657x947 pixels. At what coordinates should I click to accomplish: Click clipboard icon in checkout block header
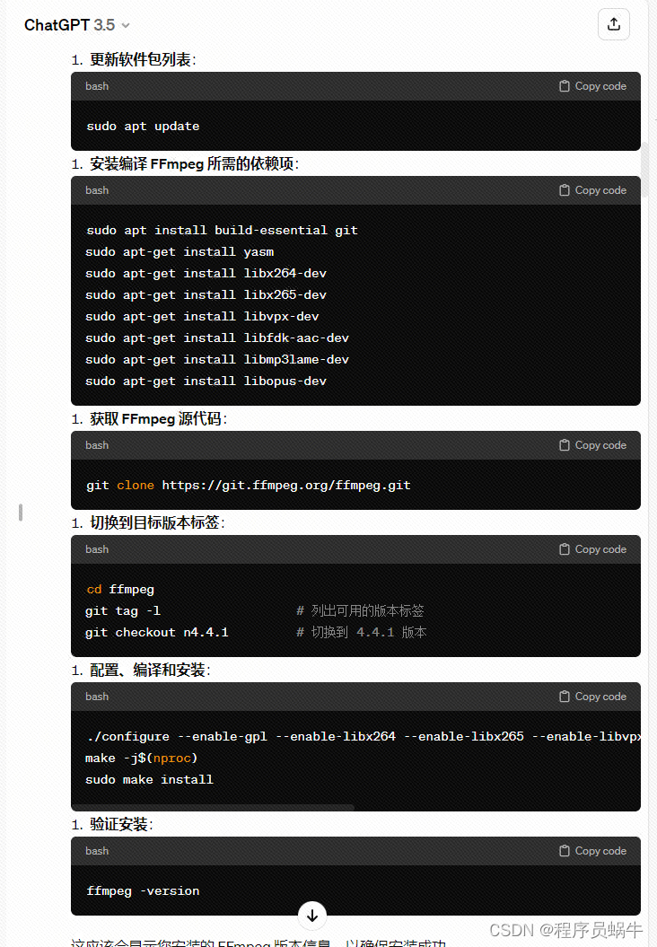click(x=564, y=549)
